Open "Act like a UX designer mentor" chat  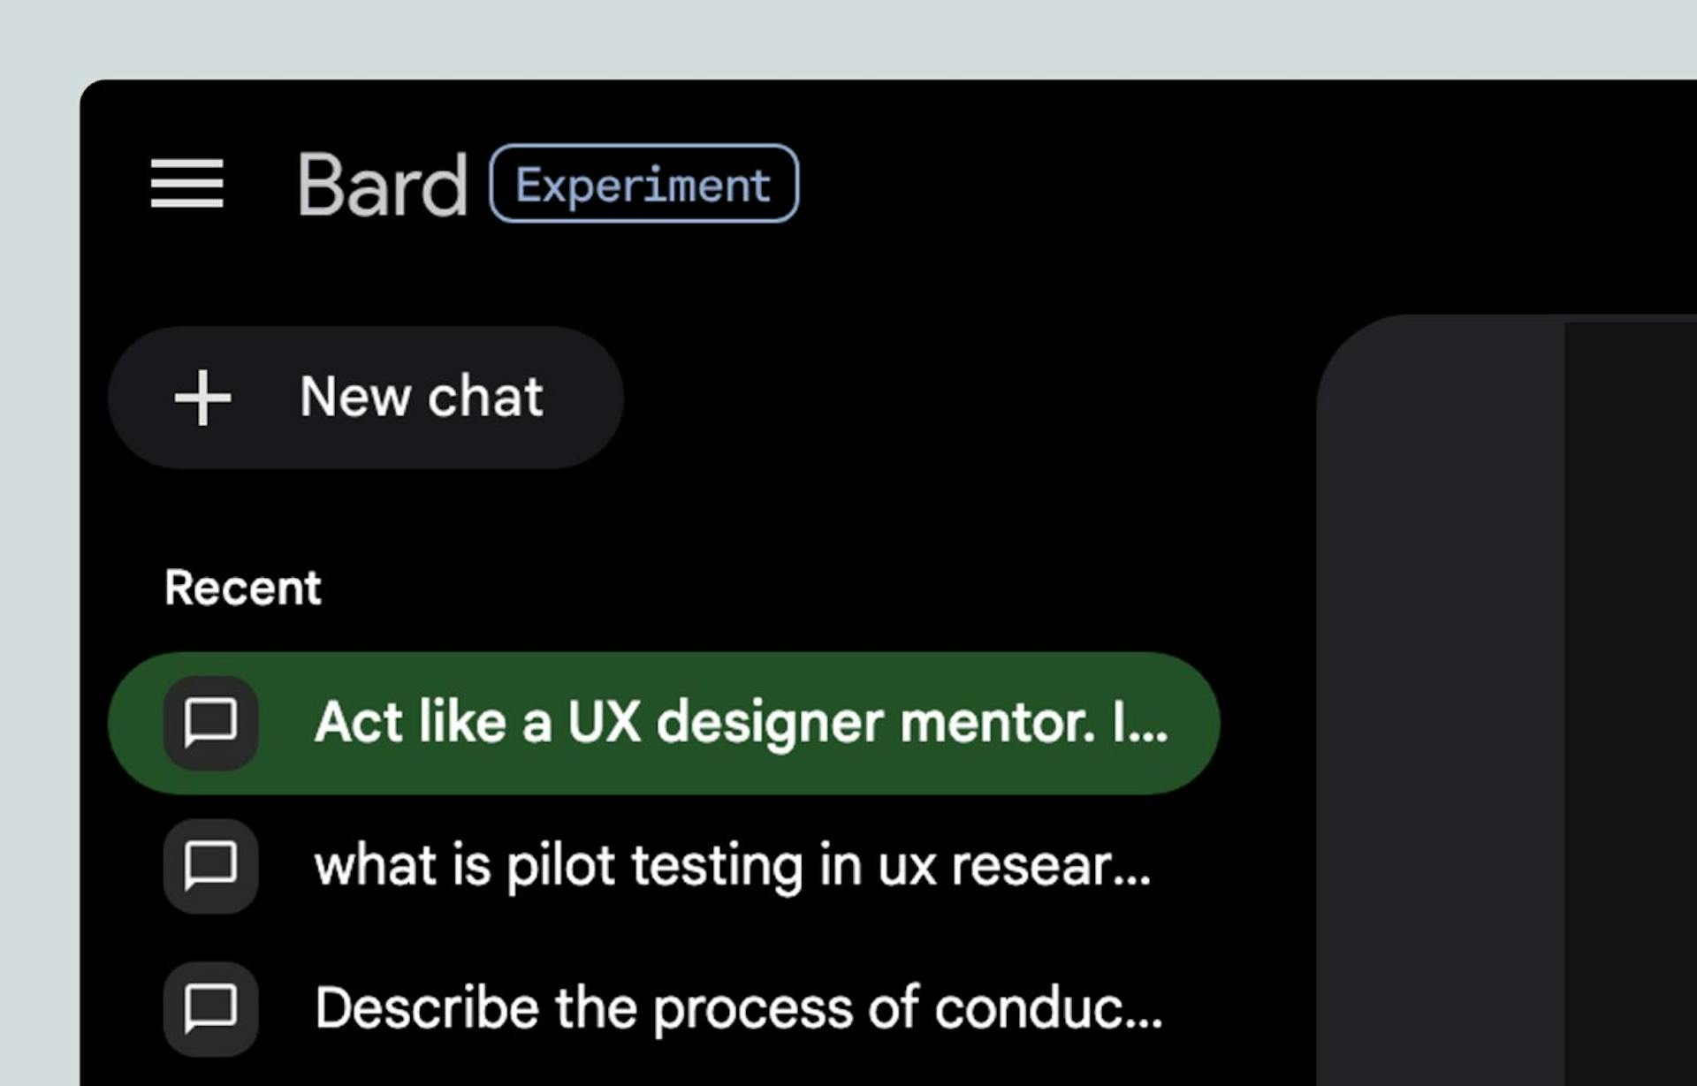click(x=741, y=723)
